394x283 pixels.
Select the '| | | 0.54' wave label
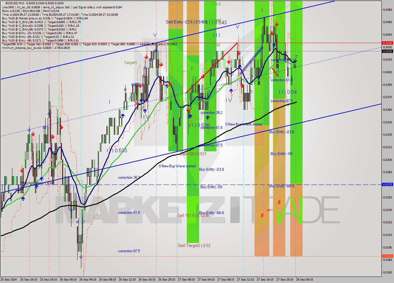[288, 92]
